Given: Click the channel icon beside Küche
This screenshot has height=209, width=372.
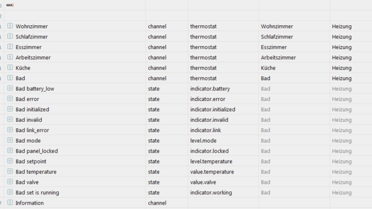Looking at the screenshot, I should (x=10, y=67).
